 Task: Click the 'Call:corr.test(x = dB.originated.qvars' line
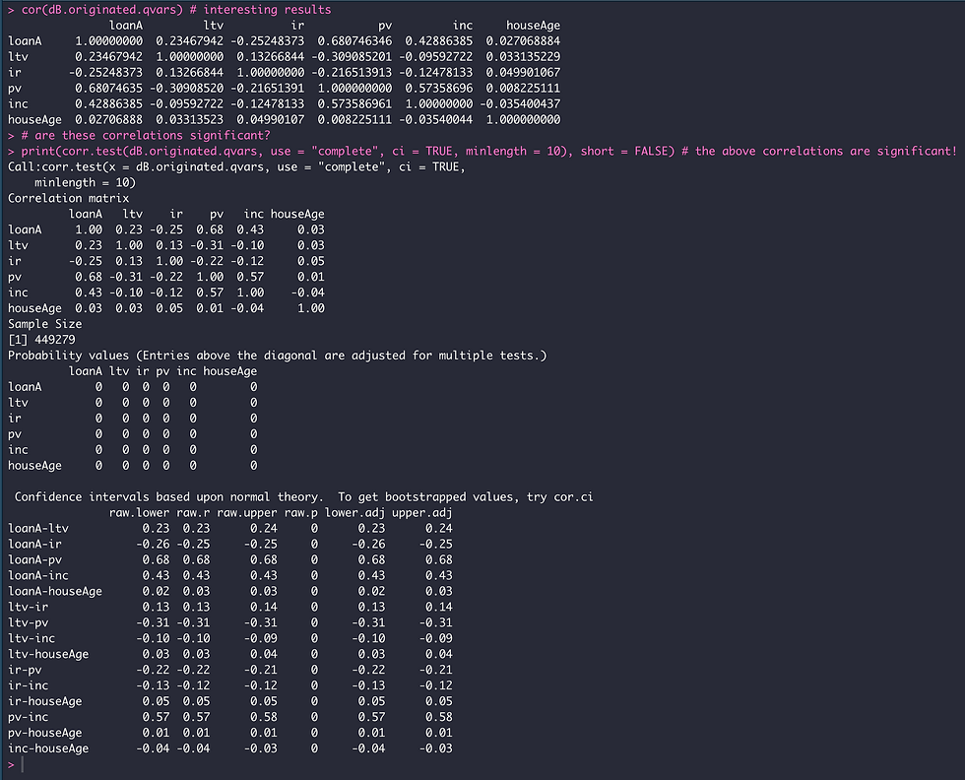pyautogui.click(x=236, y=166)
